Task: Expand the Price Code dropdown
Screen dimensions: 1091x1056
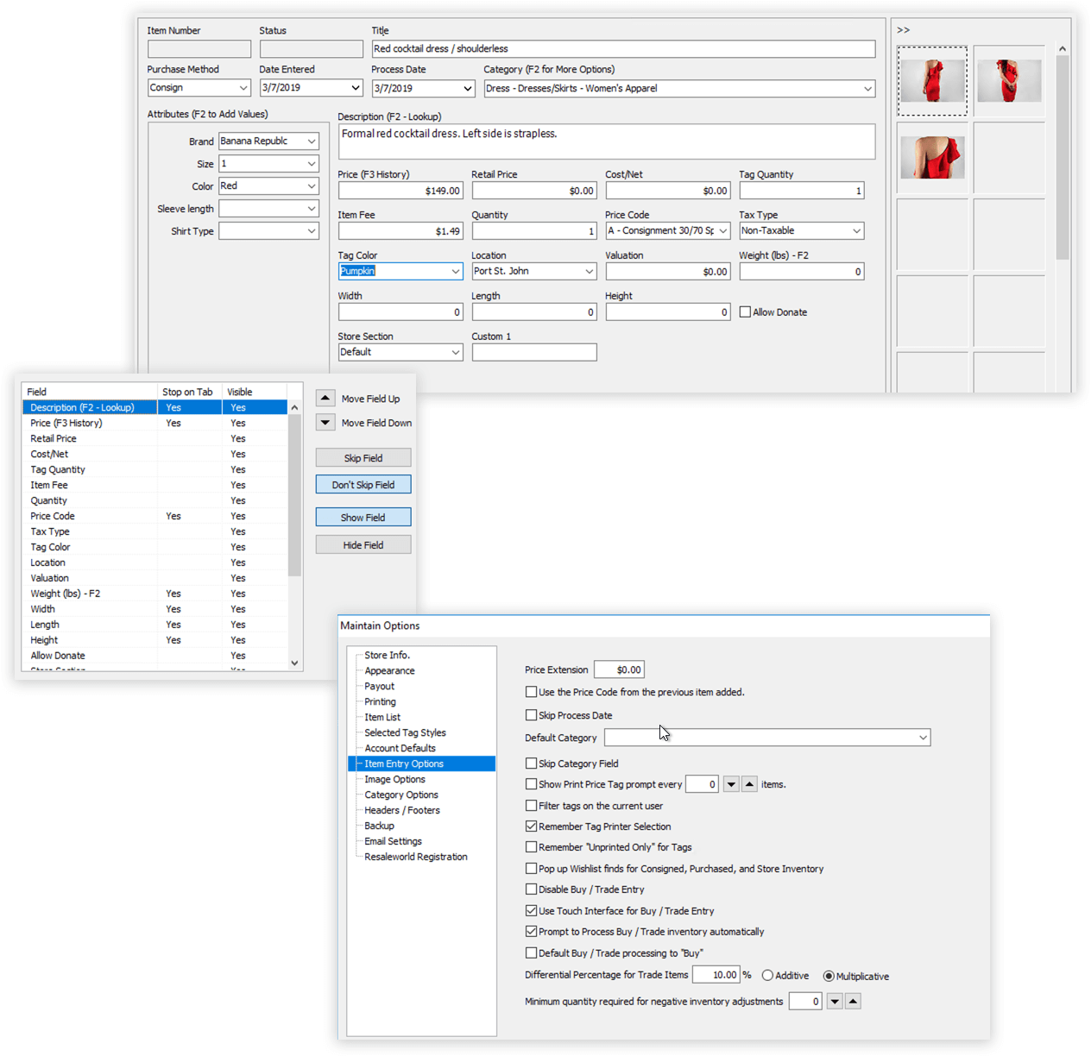Action: (x=723, y=231)
